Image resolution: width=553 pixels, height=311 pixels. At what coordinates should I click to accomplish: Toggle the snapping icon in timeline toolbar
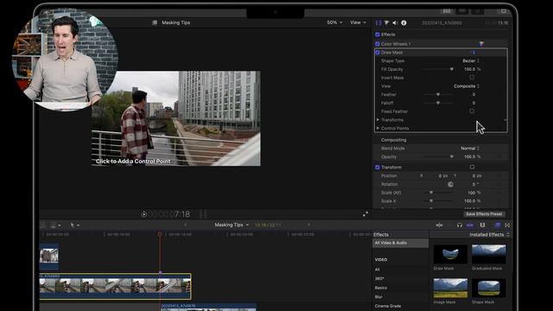click(x=470, y=225)
